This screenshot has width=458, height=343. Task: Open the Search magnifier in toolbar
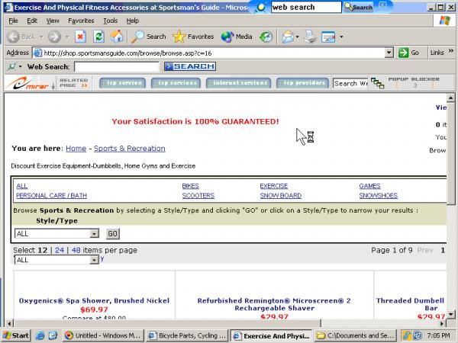tap(148, 37)
